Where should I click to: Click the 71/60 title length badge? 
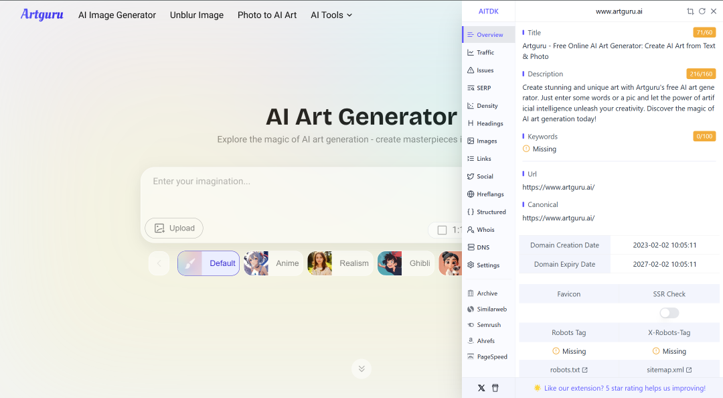pos(704,32)
